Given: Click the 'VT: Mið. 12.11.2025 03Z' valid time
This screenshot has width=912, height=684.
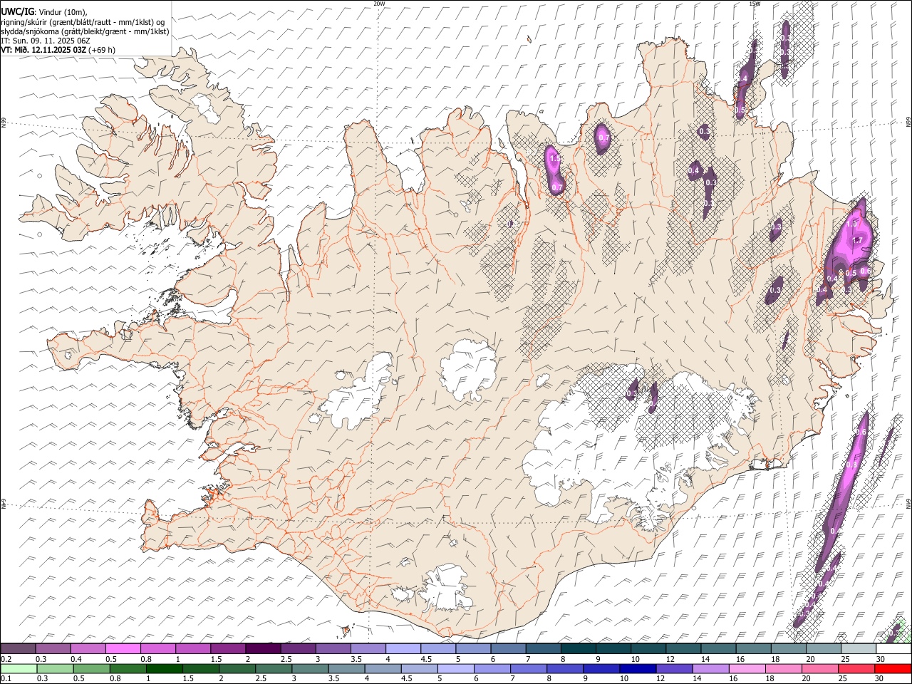Looking at the screenshot, I should pyautogui.click(x=43, y=50).
